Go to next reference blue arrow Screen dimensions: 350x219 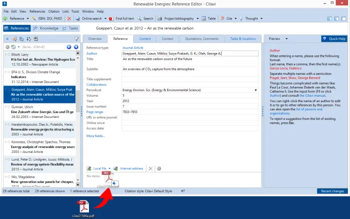coord(76,47)
